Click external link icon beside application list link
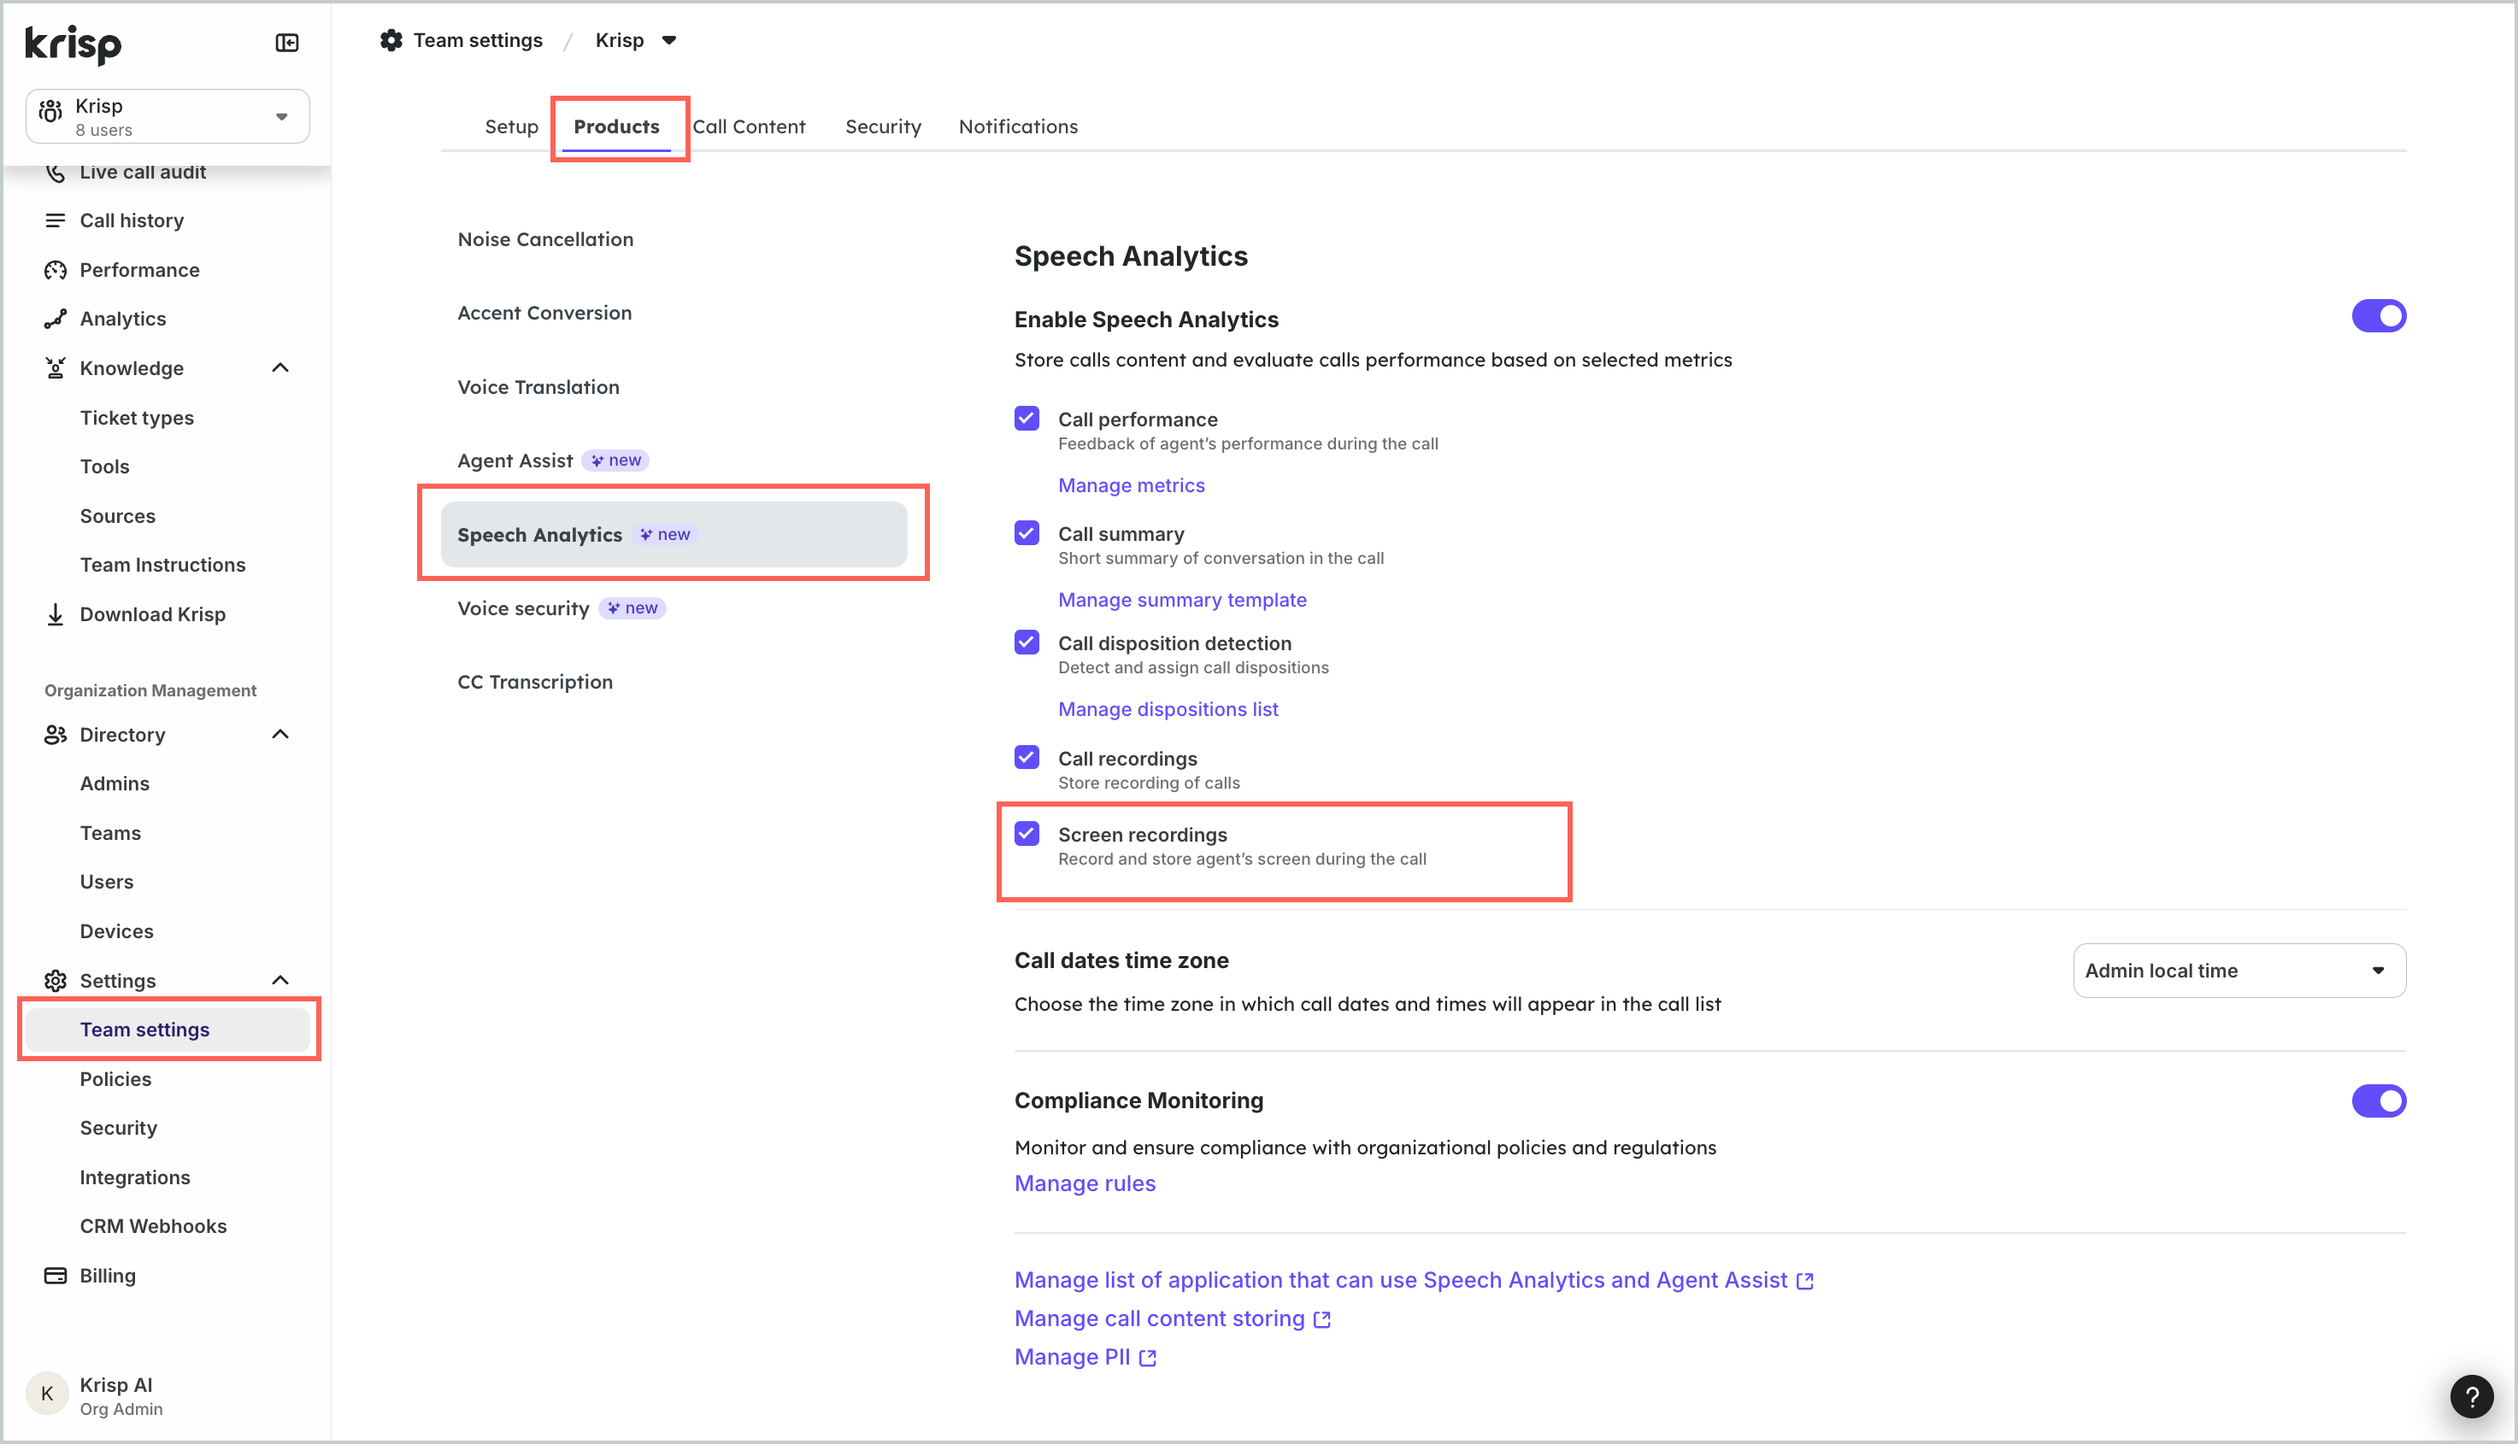 (1804, 1282)
